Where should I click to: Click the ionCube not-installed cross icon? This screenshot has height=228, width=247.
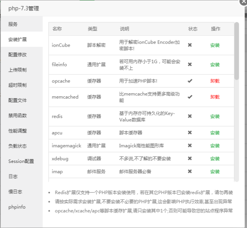pyautogui.click(x=190, y=45)
